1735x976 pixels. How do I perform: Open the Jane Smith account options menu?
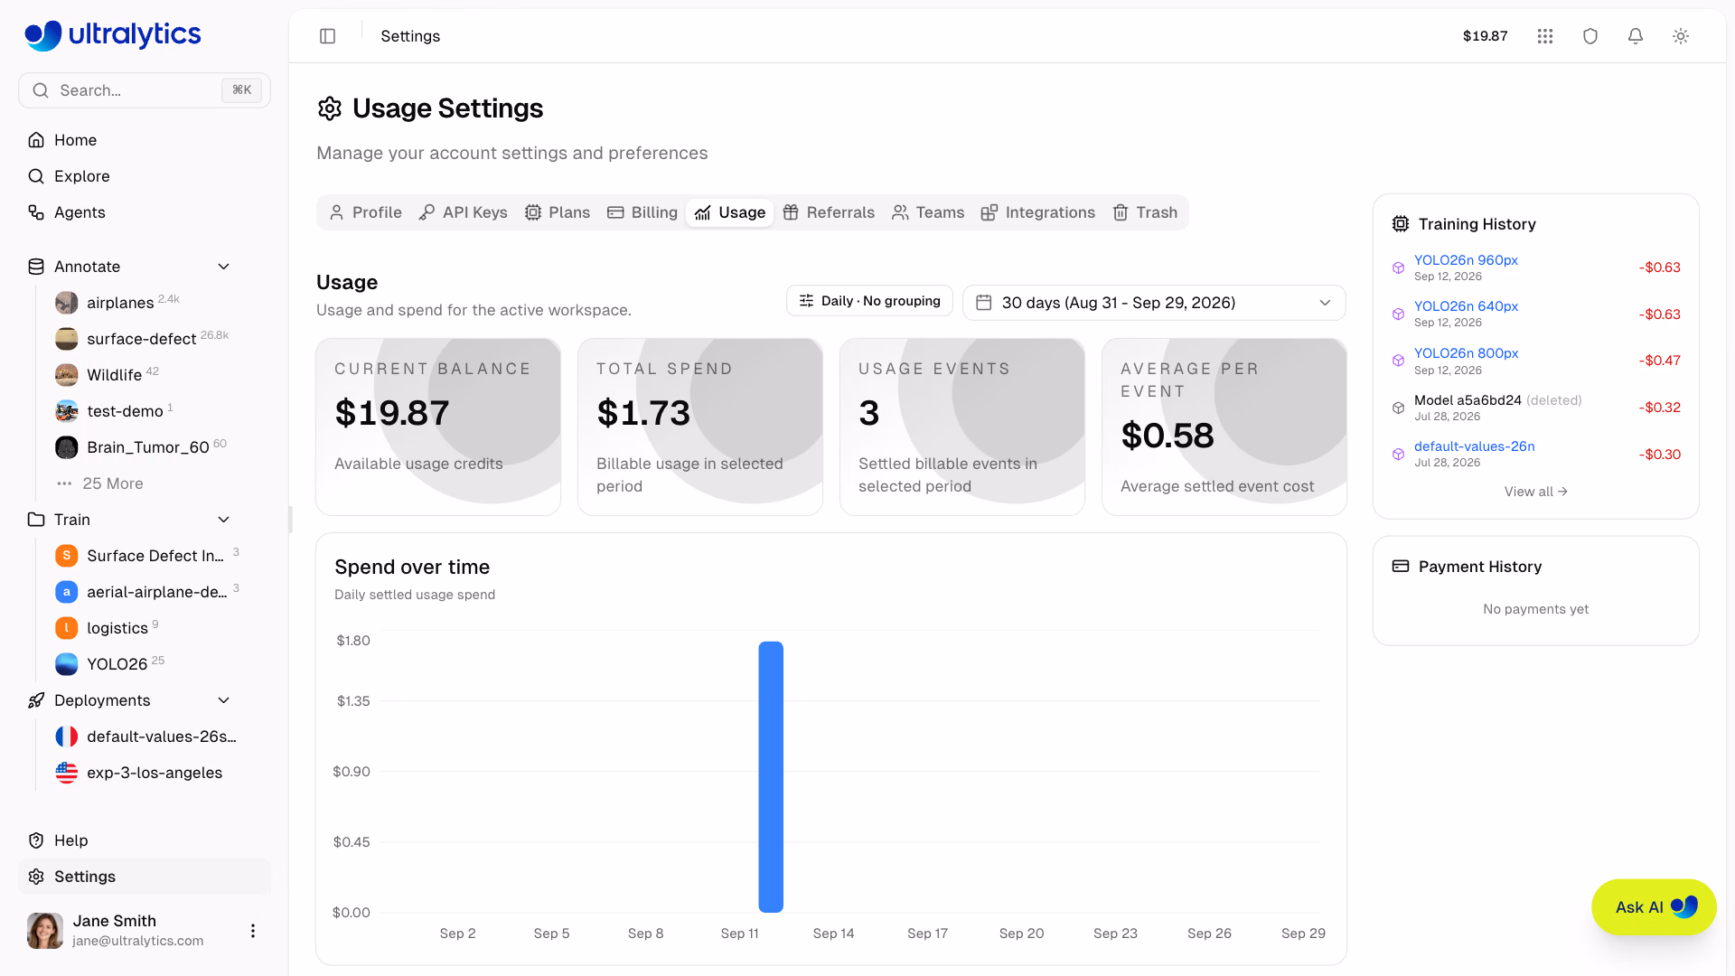253,931
